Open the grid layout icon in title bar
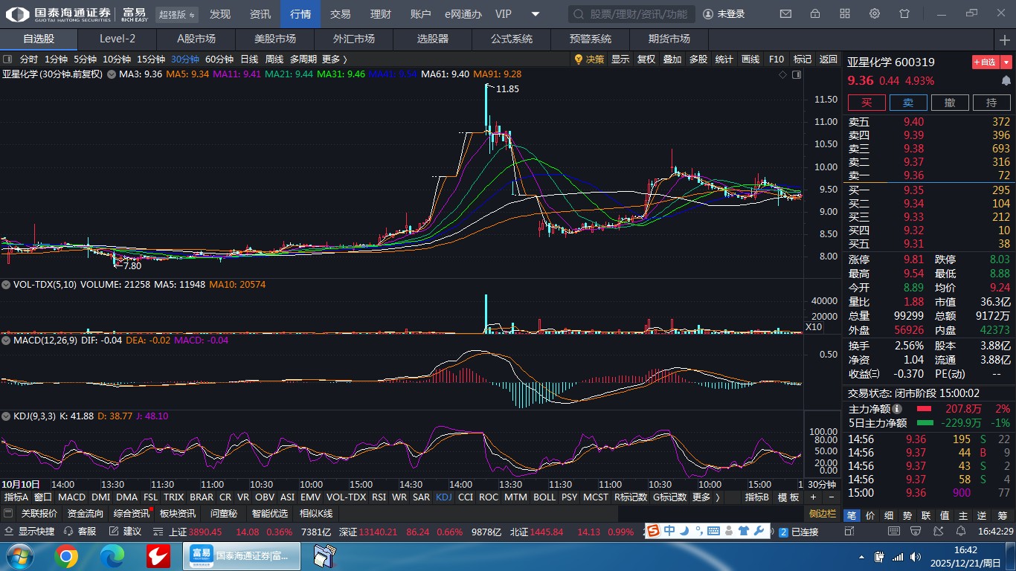Screen dimensions: 1016x571 point(845,13)
